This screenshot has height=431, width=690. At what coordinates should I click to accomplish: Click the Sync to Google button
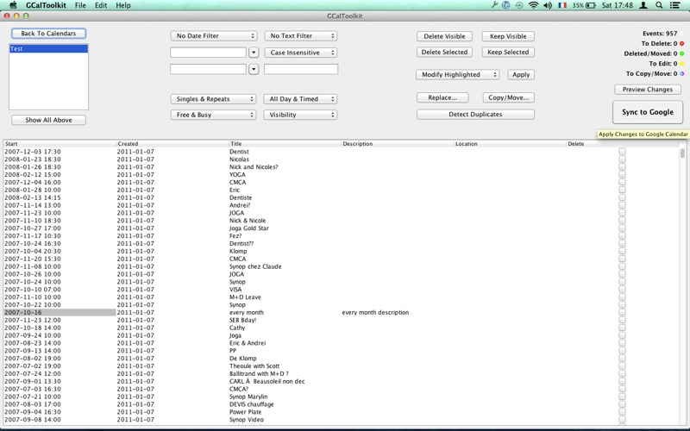pyautogui.click(x=648, y=112)
